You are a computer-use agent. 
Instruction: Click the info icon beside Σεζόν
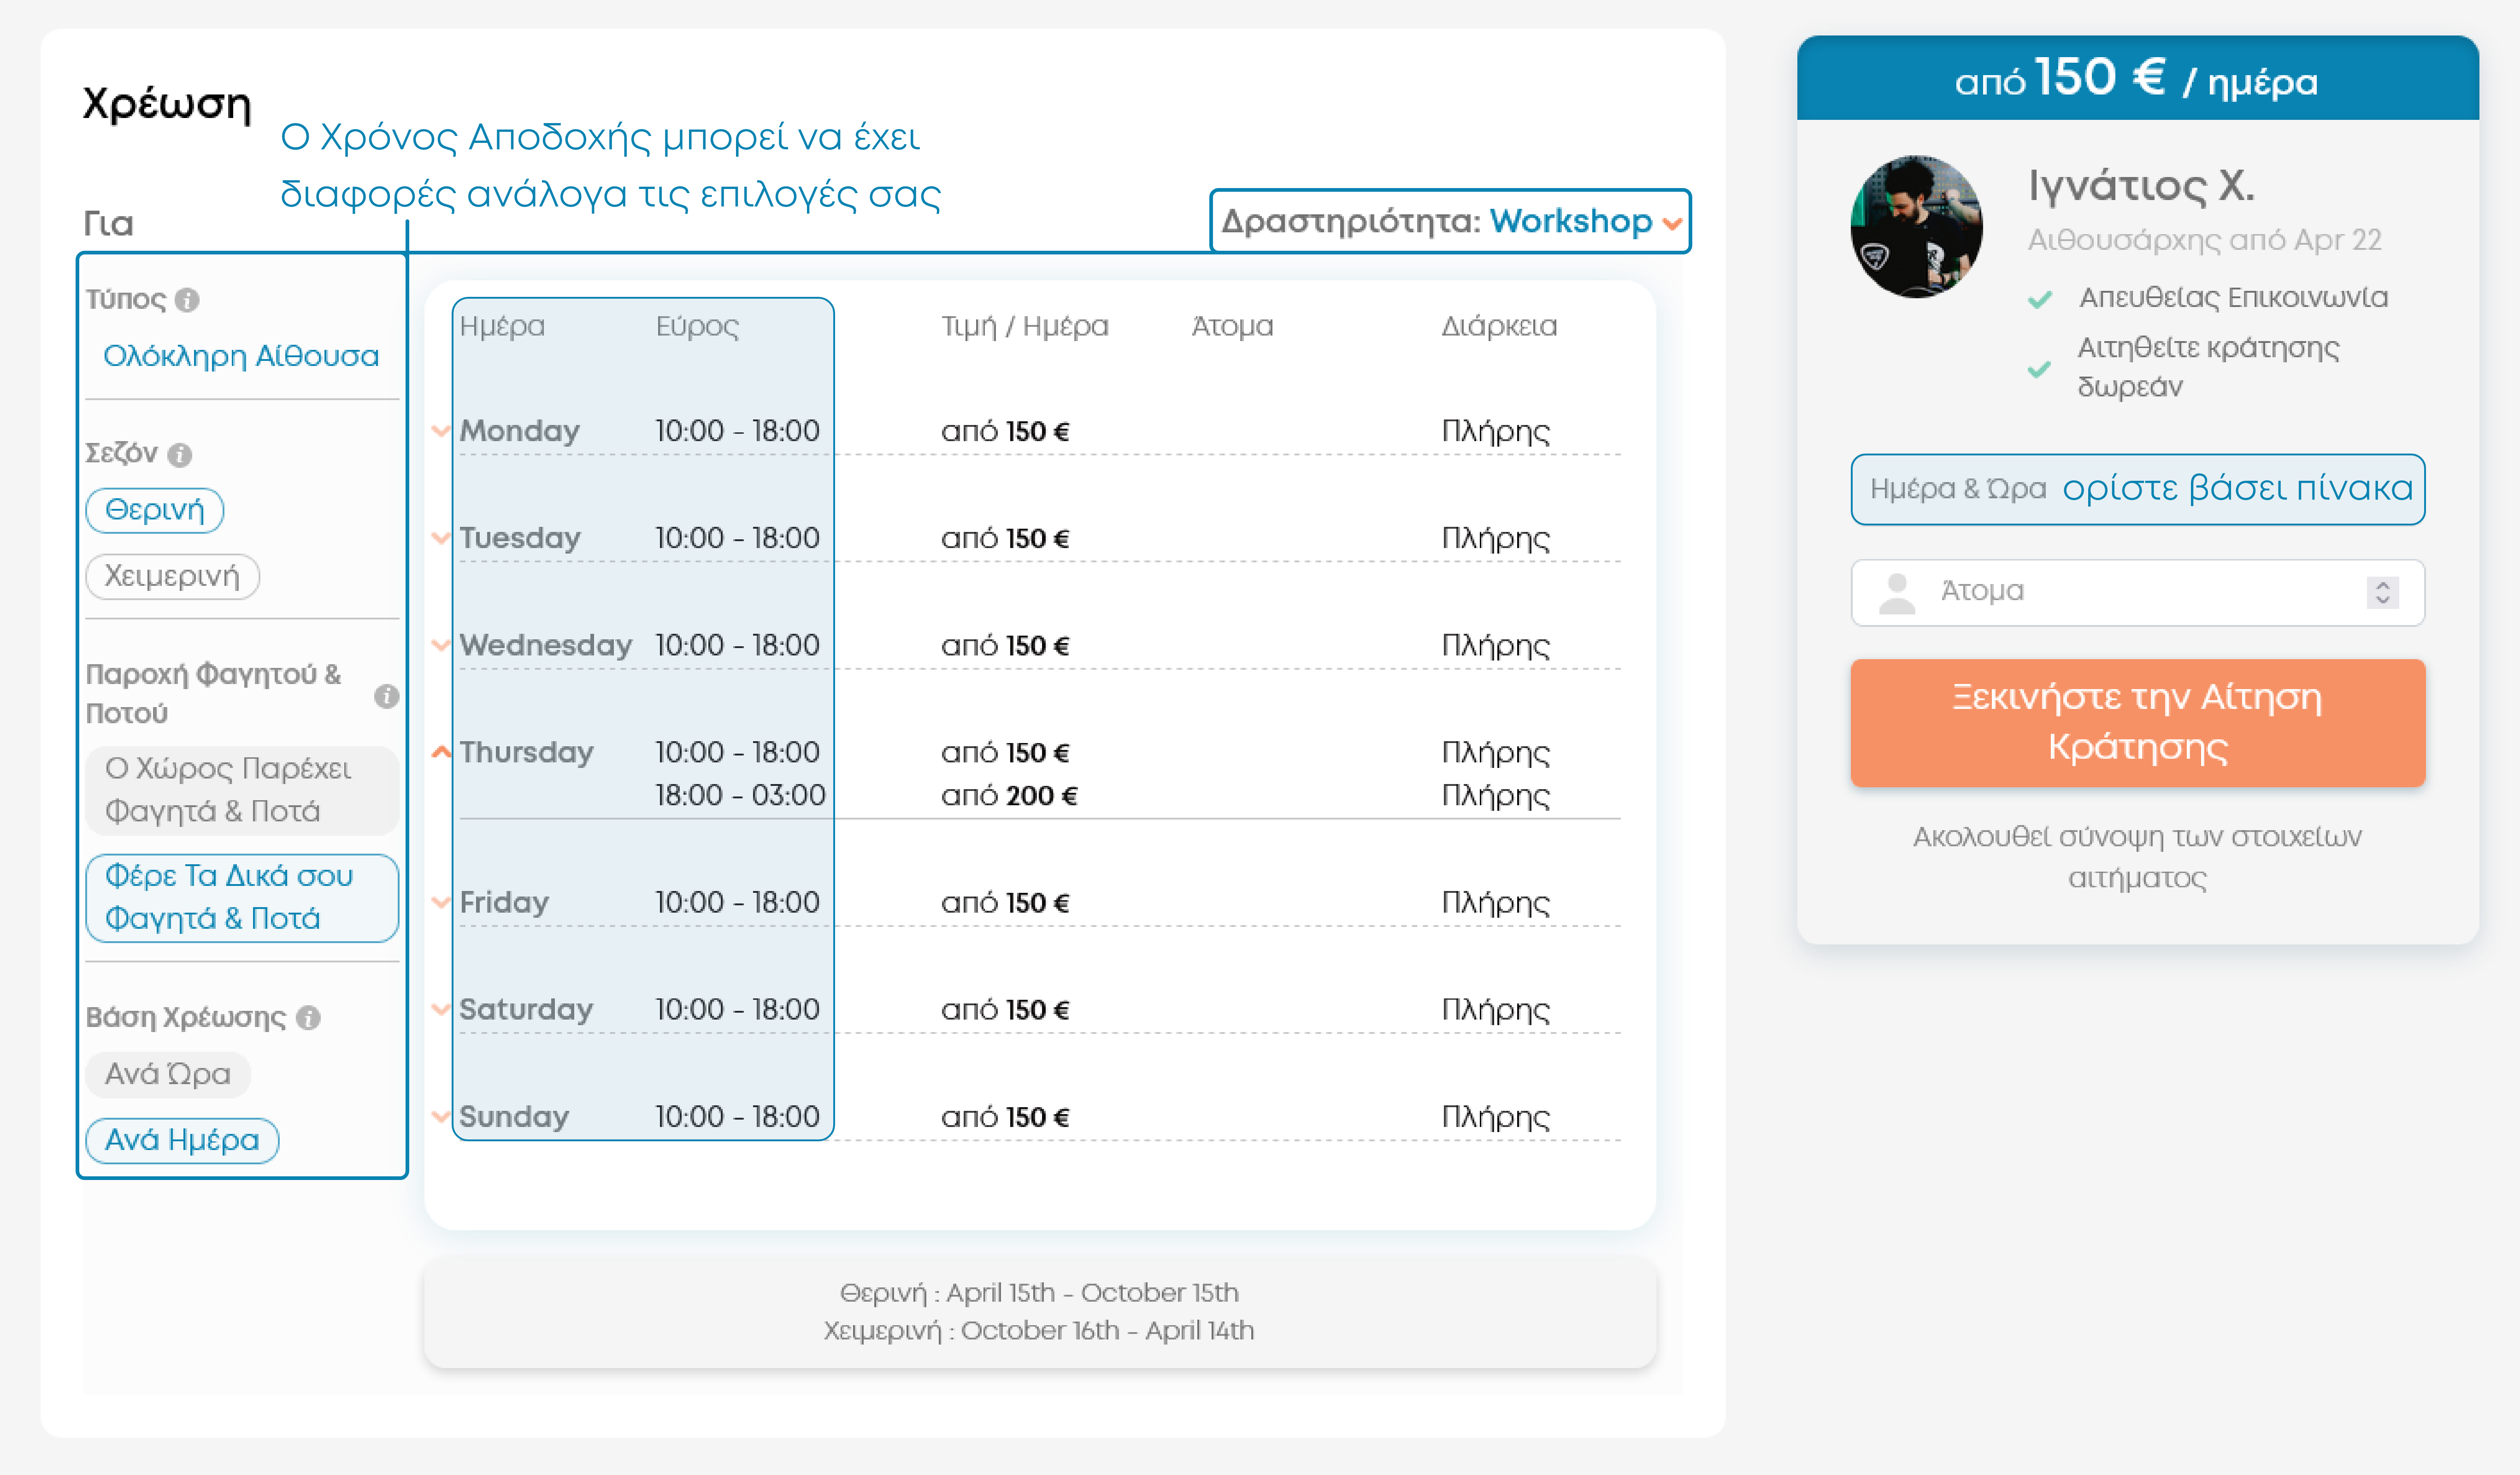(180, 455)
